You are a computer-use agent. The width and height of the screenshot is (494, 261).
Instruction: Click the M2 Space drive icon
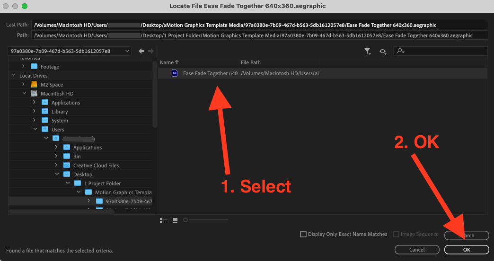tap(34, 85)
